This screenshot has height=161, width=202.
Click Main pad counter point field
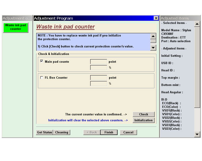click(x=99, y=62)
